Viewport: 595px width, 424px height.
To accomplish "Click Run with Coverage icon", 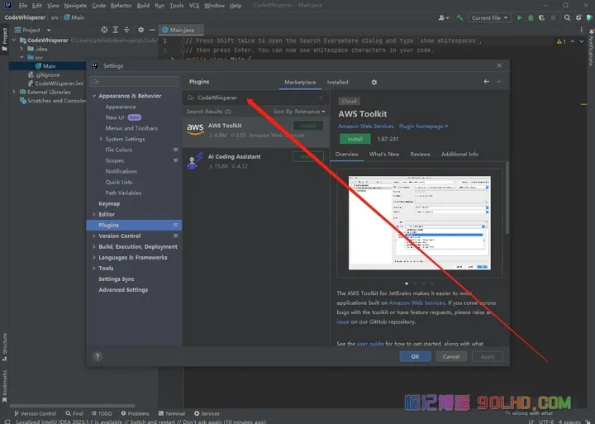I will coord(541,18).
